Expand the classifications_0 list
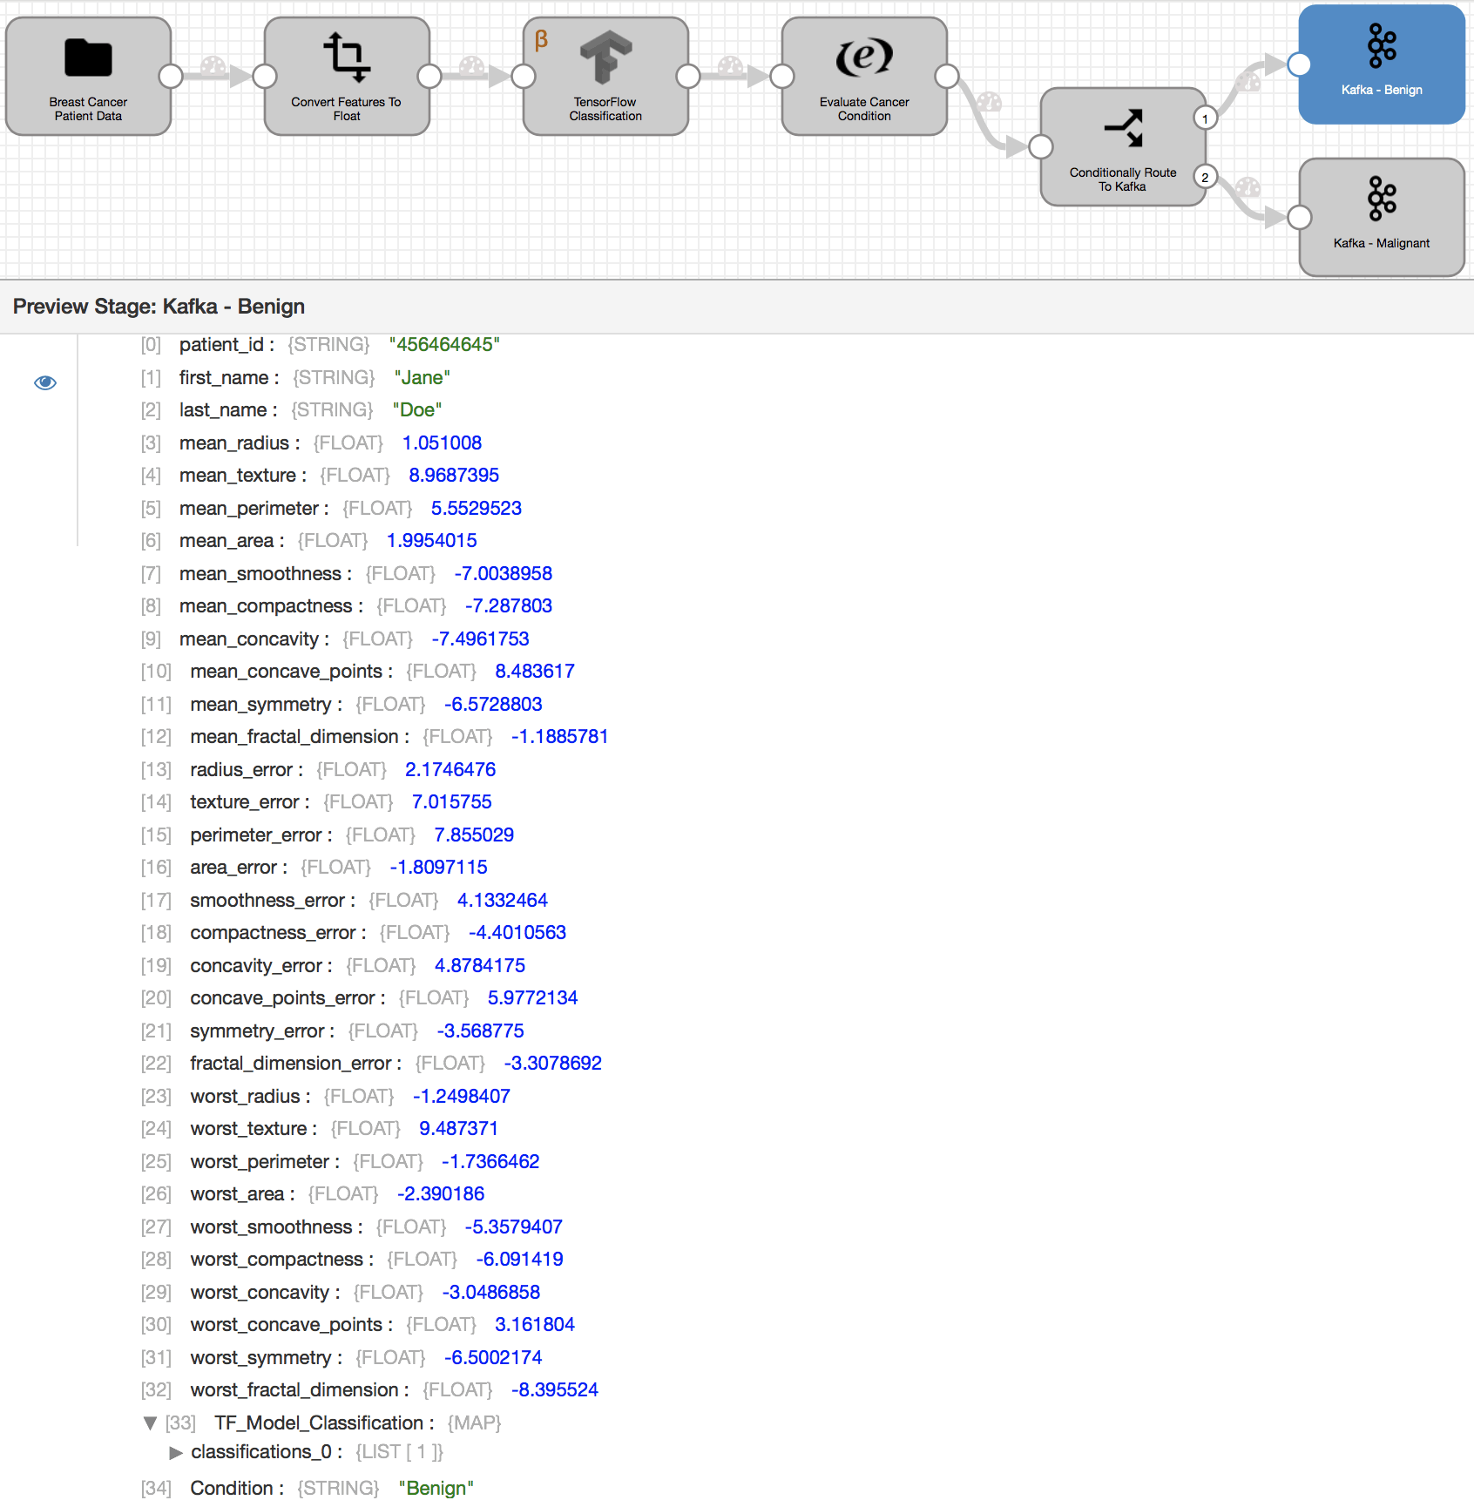 pyautogui.click(x=176, y=1452)
